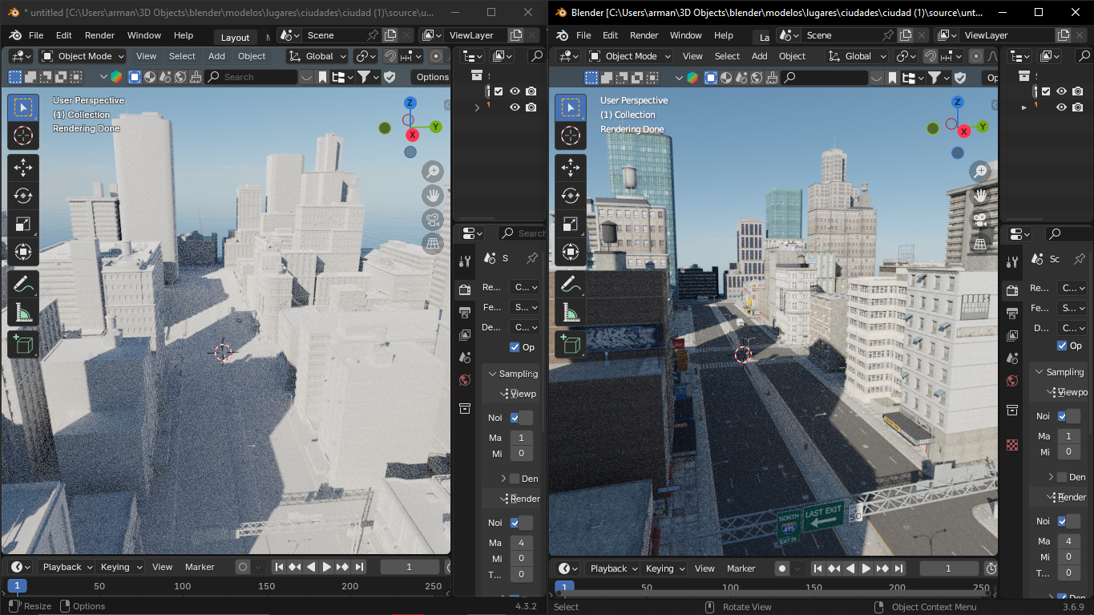Open Help menu in right Blender window
1094x615 pixels.
[x=723, y=35]
